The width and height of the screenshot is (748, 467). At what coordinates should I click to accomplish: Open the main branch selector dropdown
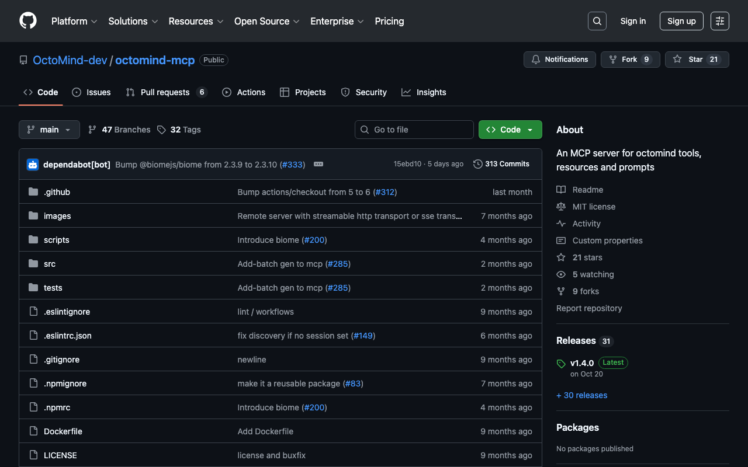tap(49, 130)
